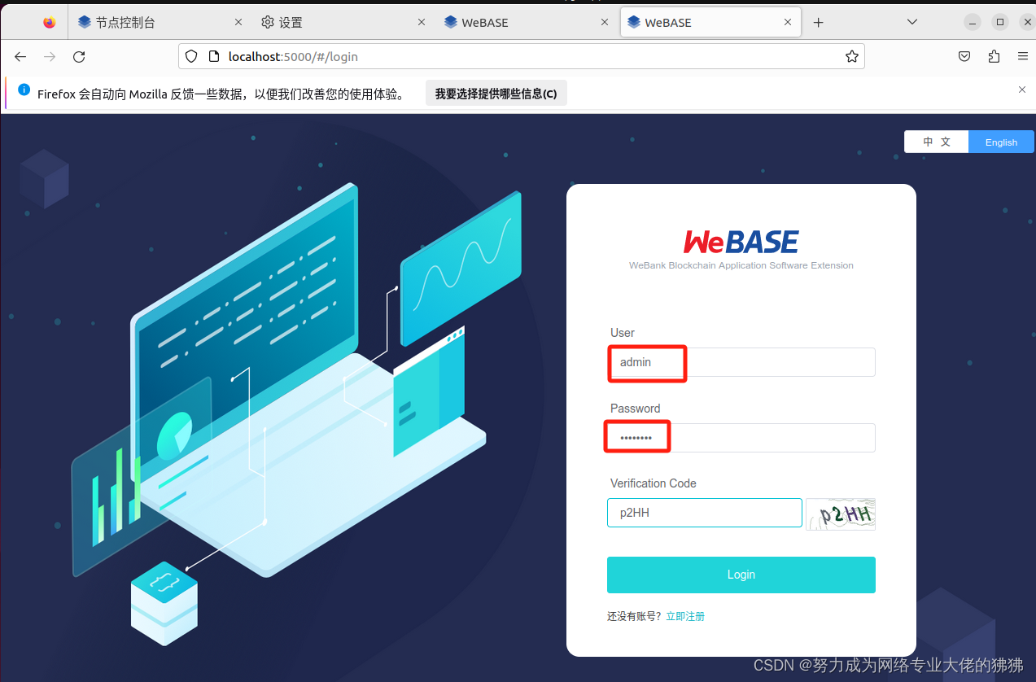Click the WeBASE logo

point(741,240)
